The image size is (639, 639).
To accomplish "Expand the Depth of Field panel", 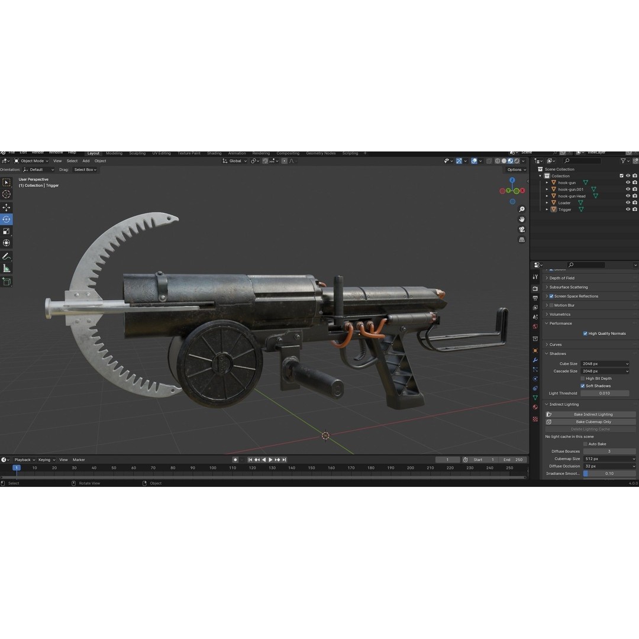I will tap(561, 278).
